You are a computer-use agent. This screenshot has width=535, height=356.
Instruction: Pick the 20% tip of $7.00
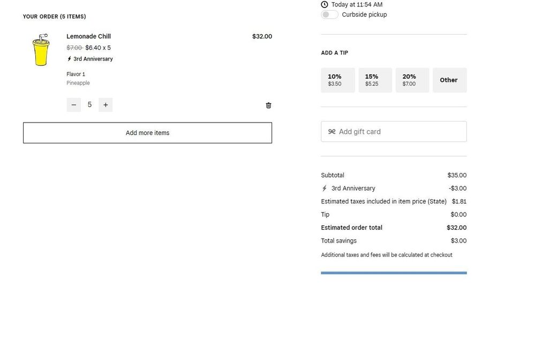pos(412,80)
